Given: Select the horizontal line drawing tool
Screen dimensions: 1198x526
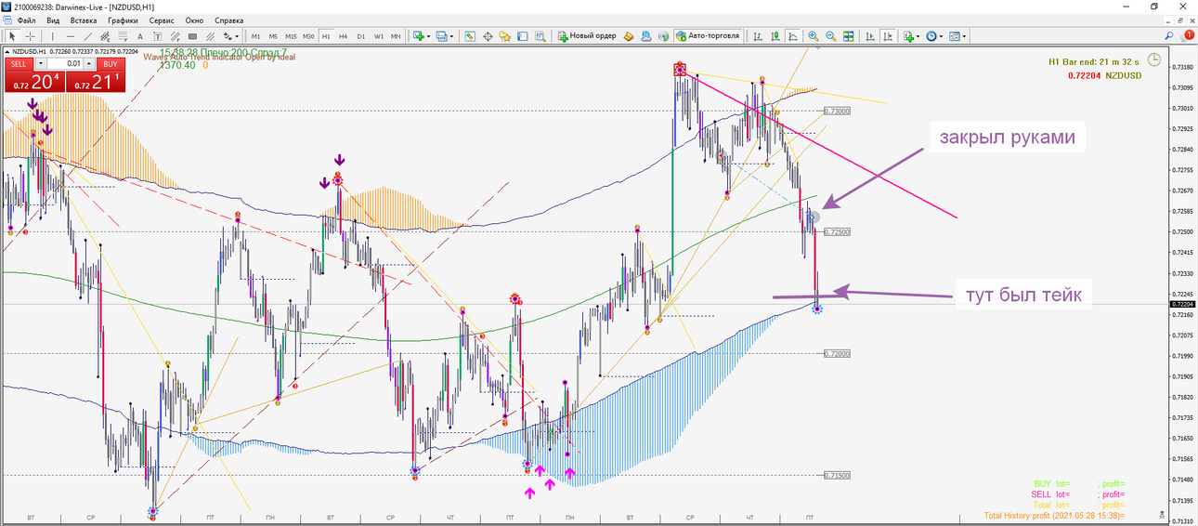Looking at the screenshot, I should tap(71, 36).
